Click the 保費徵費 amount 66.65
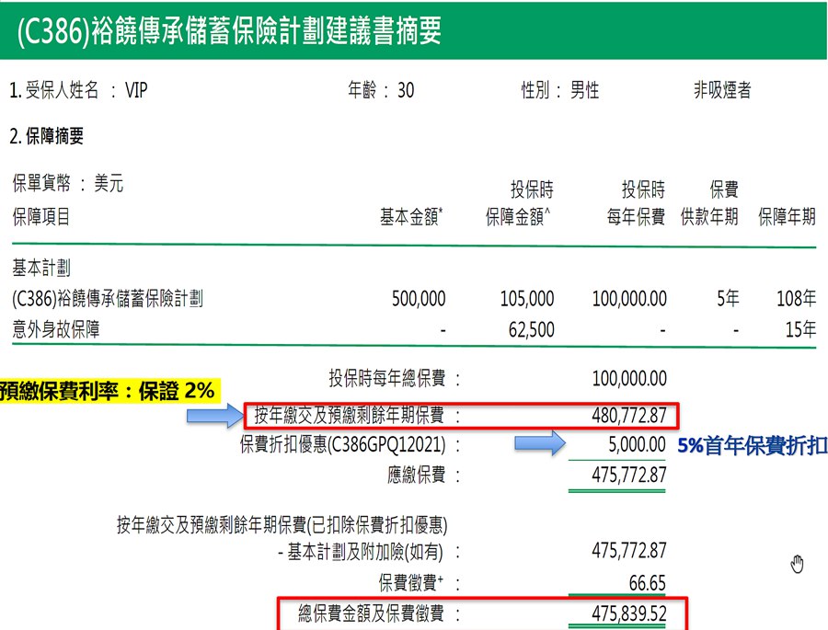The width and height of the screenshot is (828, 630). pyautogui.click(x=646, y=583)
